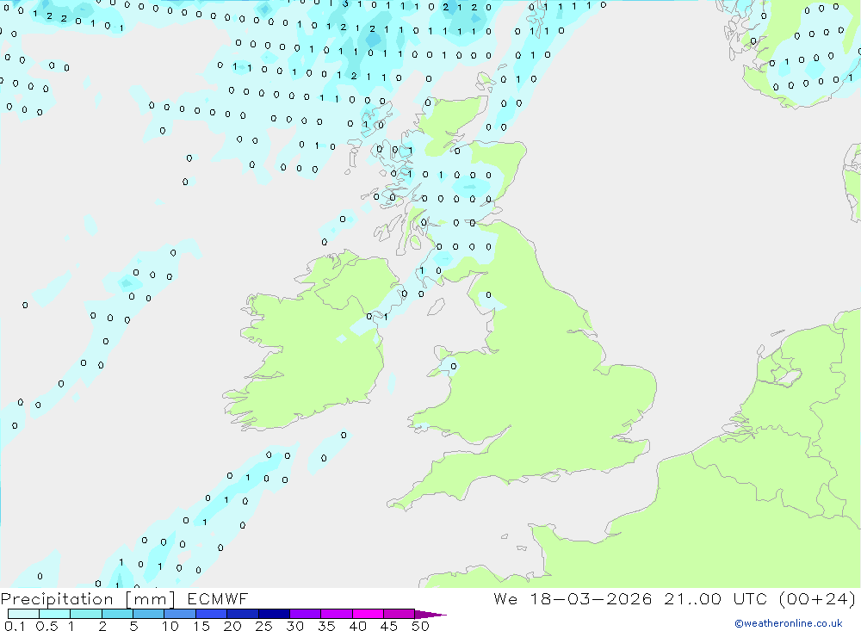This screenshot has width=861, height=631.
Task: Click the '21..00' time text
Action: point(692,598)
